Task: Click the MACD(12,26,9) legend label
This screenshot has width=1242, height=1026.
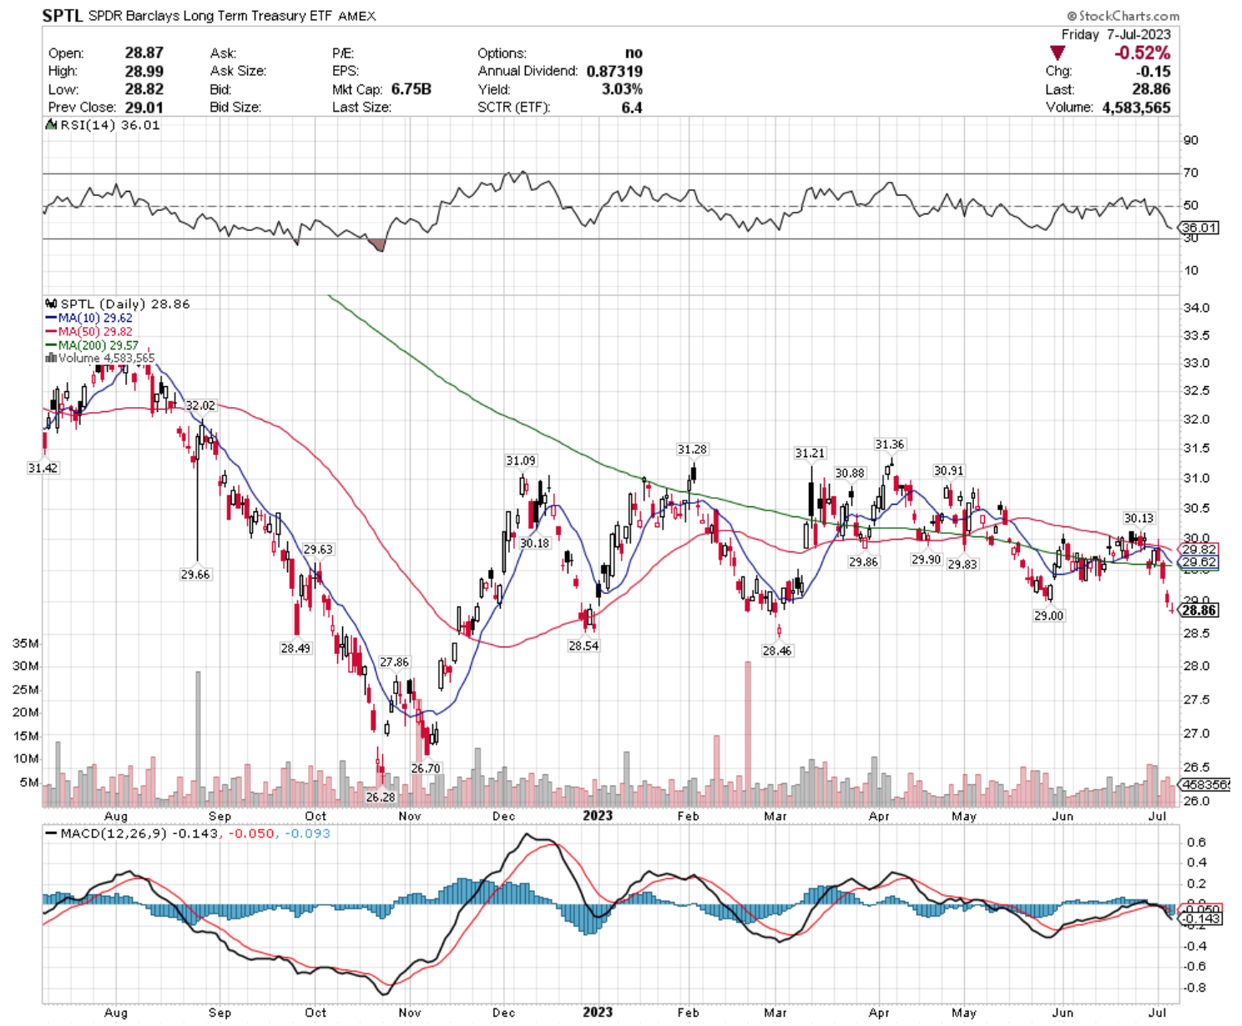Action: click(113, 833)
